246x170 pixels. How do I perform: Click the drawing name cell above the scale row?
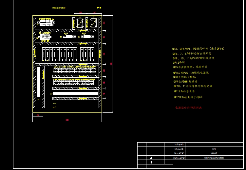[214, 158]
